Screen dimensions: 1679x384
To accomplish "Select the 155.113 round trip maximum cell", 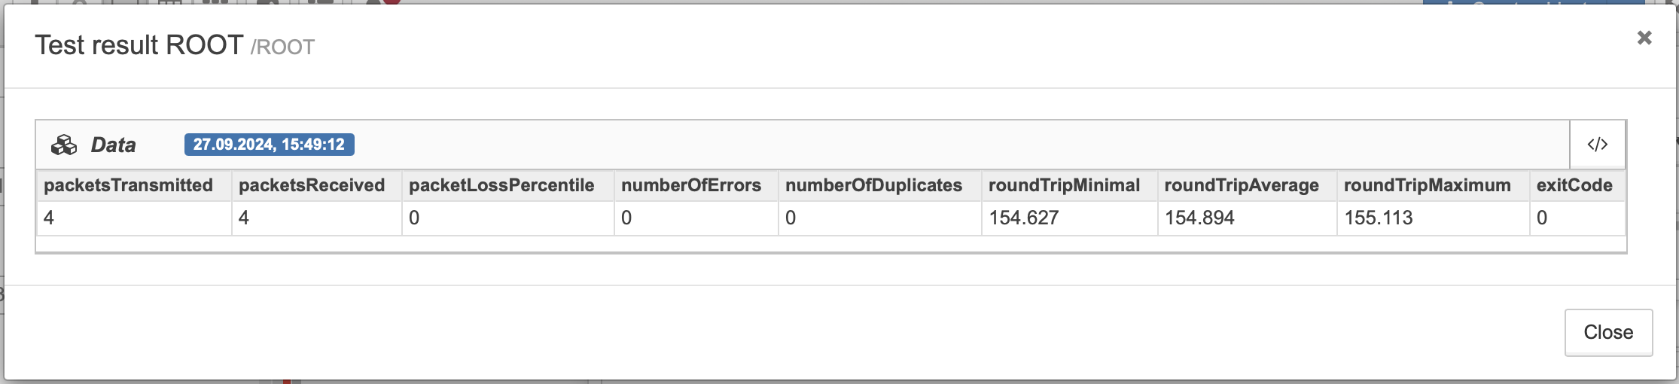I will click(1434, 218).
